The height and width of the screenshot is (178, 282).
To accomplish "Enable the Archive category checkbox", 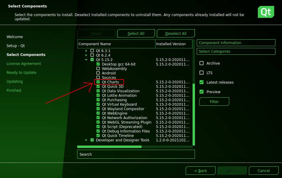I will [x=202, y=63].
